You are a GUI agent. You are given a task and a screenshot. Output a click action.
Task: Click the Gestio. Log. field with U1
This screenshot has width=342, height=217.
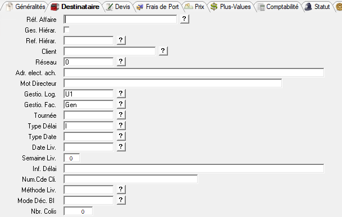pos(89,94)
